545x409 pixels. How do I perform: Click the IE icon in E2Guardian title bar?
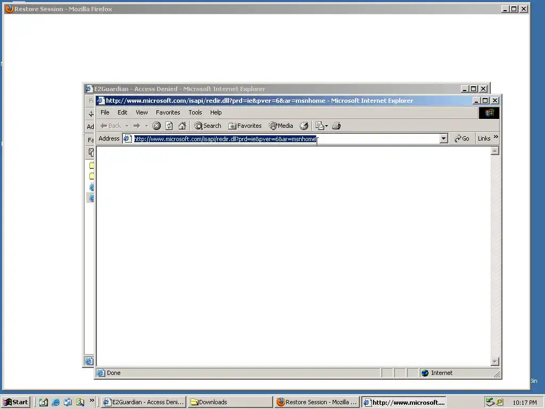[89, 89]
